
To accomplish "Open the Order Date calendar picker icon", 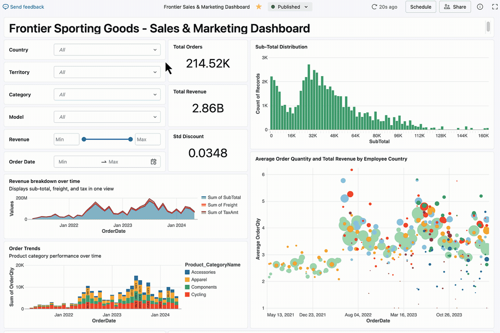I will click(154, 162).
